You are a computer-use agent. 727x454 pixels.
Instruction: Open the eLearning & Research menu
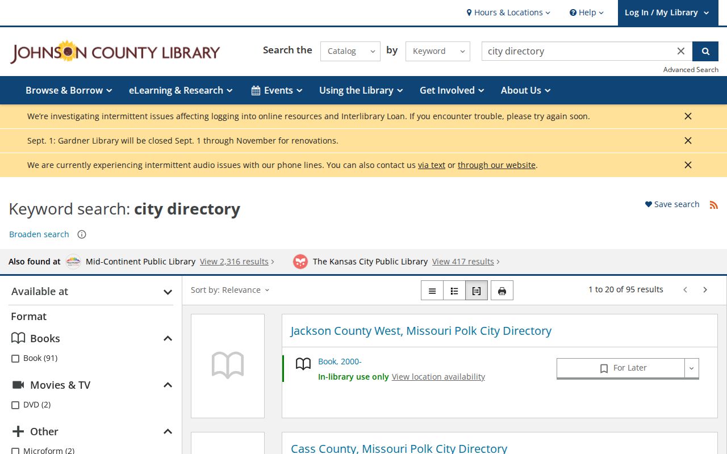click(x=181, y=90)
